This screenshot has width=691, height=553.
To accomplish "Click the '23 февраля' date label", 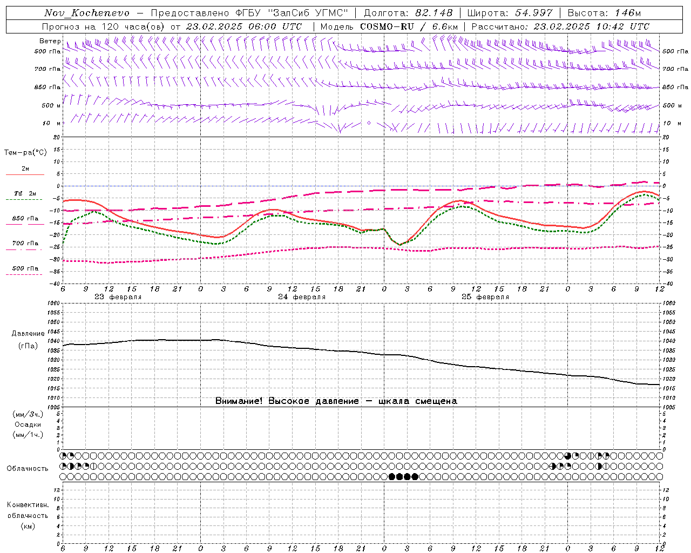I will point(118,297).
